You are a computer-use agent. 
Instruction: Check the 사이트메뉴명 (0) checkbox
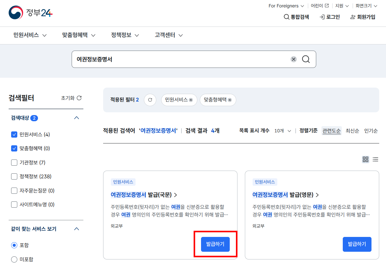[x=14, y=205]
